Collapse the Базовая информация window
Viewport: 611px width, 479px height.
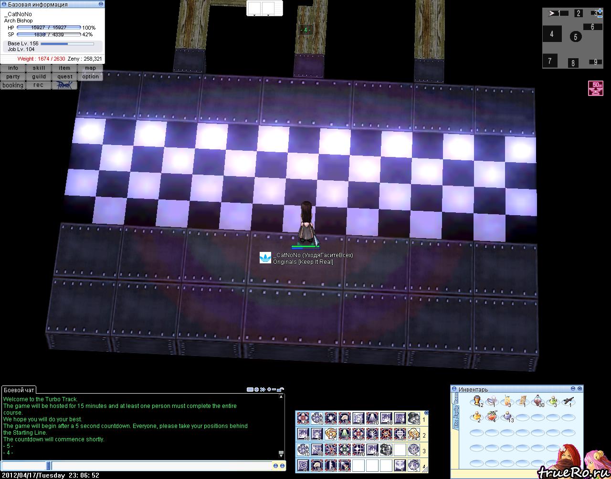coord(100,4)
